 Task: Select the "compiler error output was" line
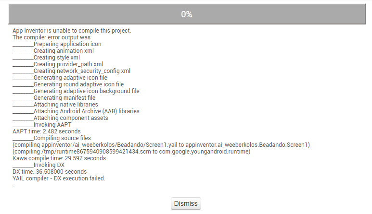[51, 37]
